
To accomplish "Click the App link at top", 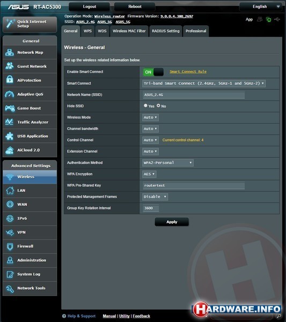I will [x=249, y=19].
